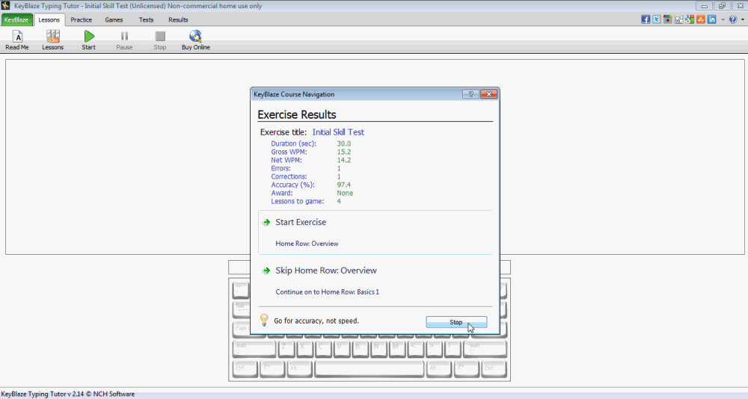Click the Stop button in dialog
The image size is (748, 399).
click(x=456, y=322)
